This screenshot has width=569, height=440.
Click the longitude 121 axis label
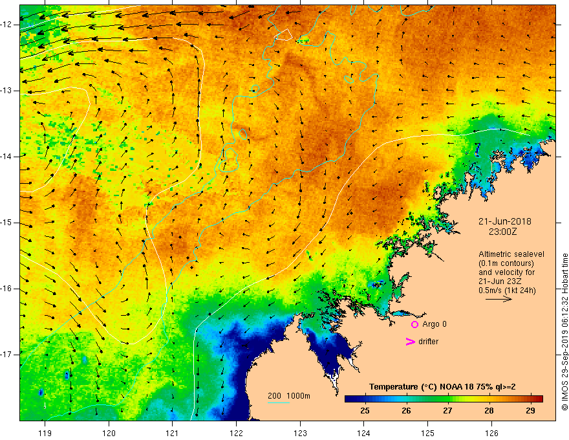173,433
